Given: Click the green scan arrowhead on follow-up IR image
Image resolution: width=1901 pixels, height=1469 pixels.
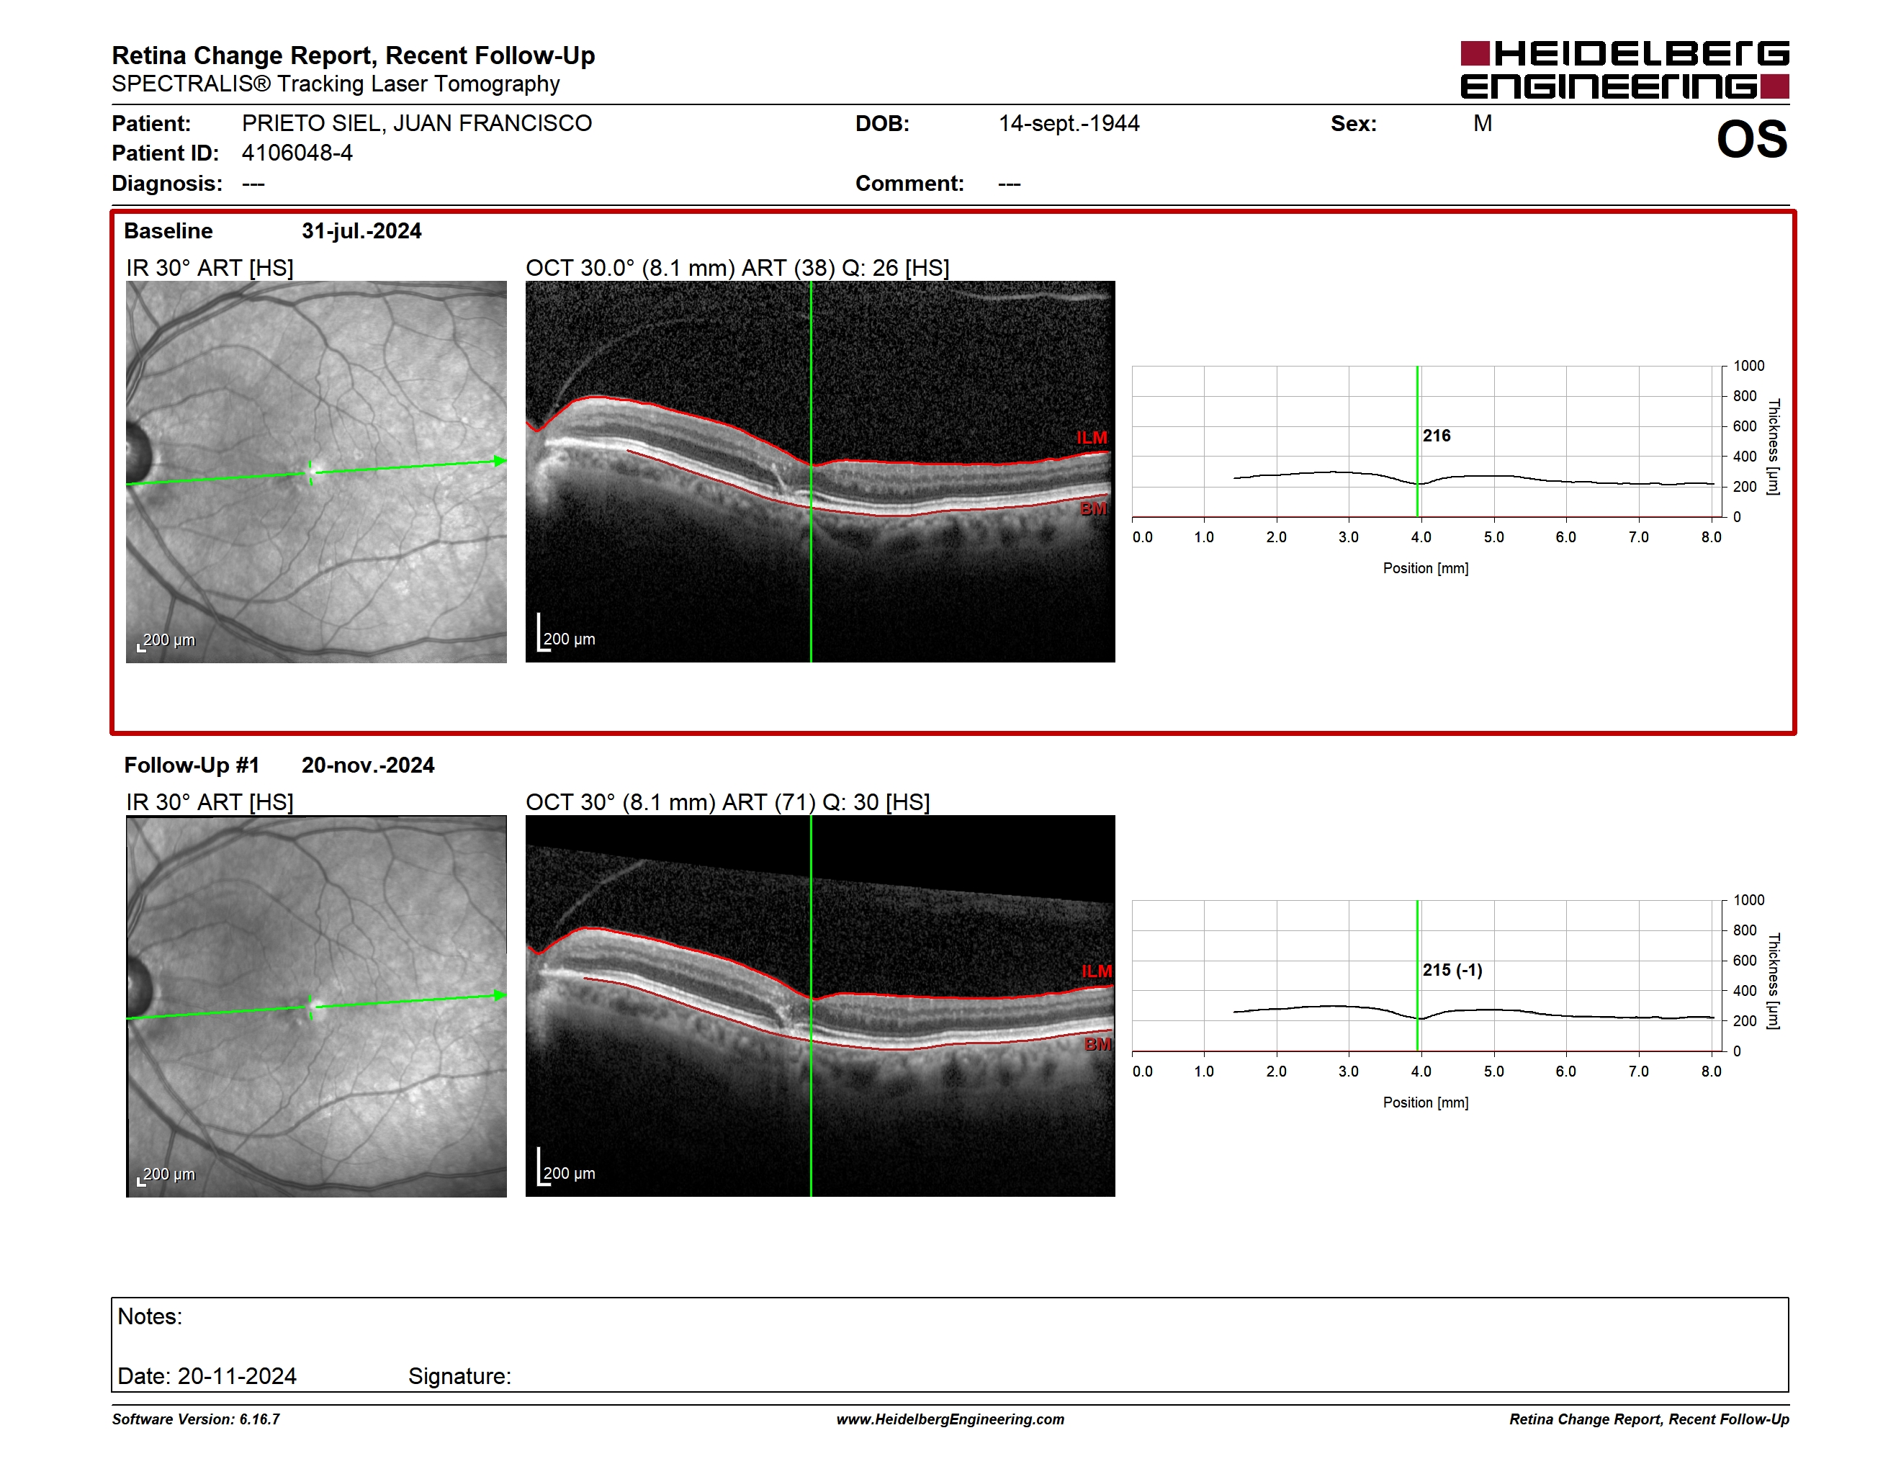Looking at the screenshot, I should [x=500, y=994].
